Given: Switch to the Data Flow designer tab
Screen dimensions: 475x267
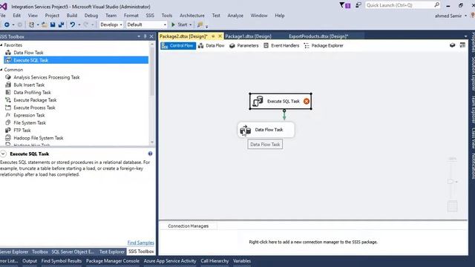Looking at the screenshot, I should (212, 46).
